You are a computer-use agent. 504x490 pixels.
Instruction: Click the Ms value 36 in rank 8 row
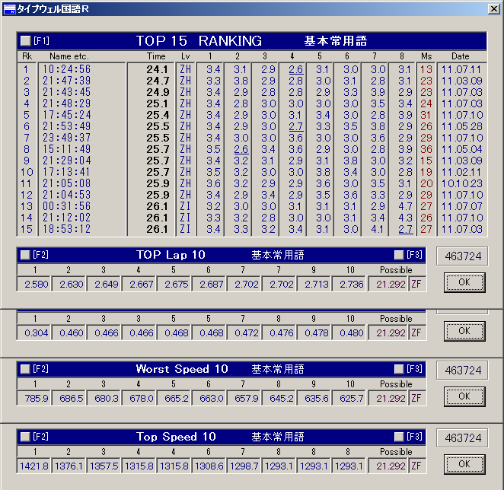(x=426, y=149)
